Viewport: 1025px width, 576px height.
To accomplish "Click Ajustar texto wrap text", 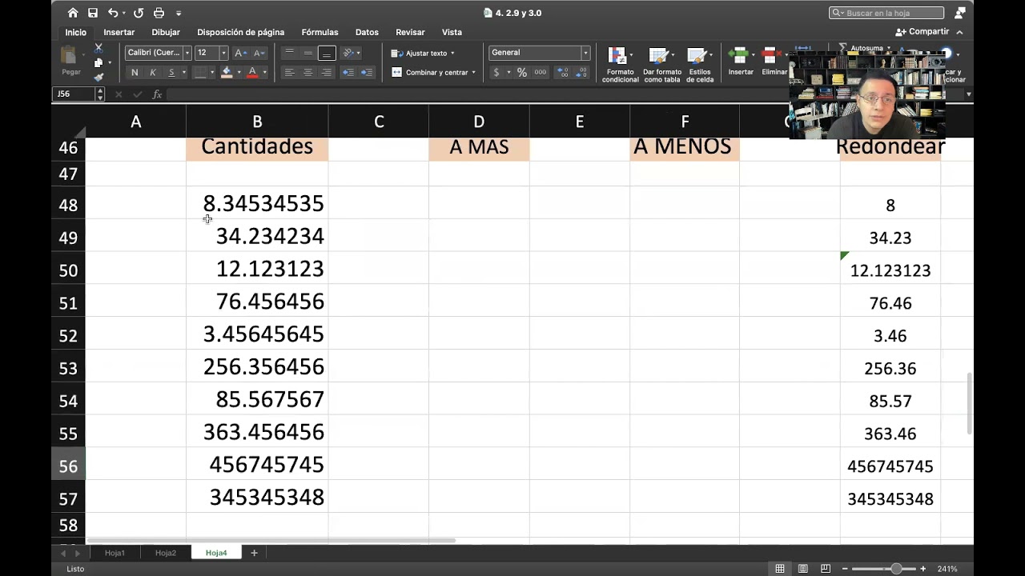I will coord(422,53).
